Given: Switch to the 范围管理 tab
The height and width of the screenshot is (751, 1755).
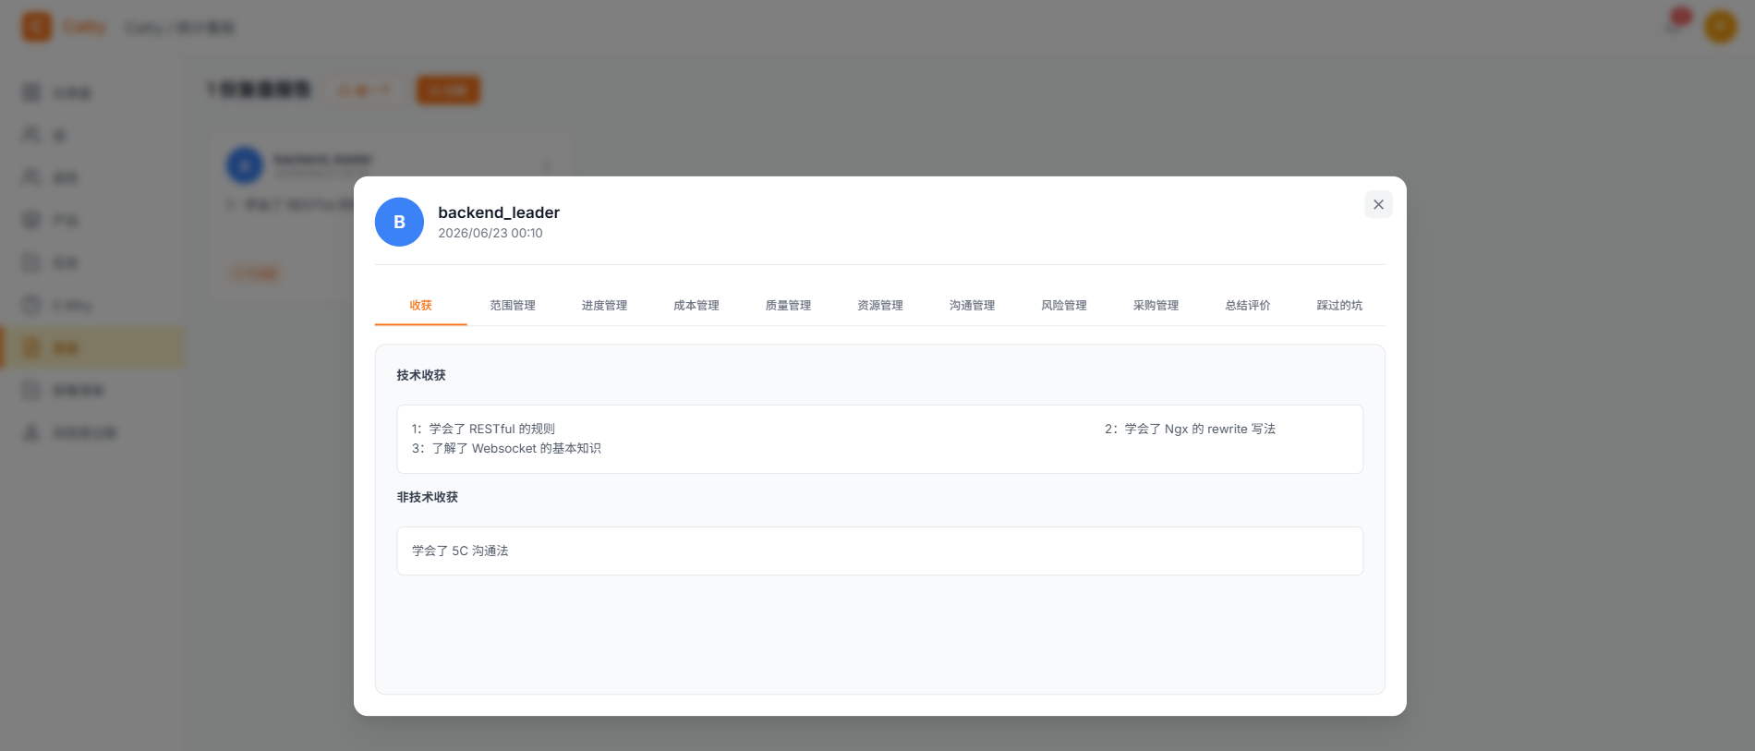Looking at the screenshot, I should click(513, 305).
